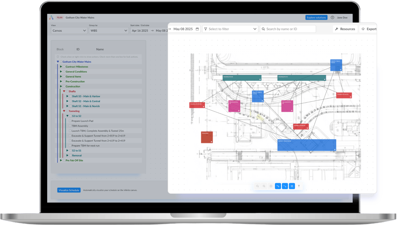The height and width of the screenshot is (225, 401).
Task: Click the Block column header
Action: 60,49
